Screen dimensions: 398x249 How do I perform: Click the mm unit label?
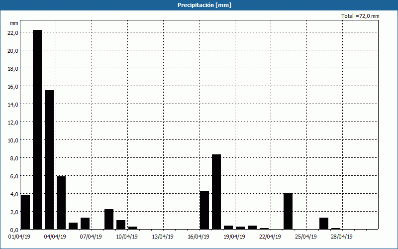[14, 23]
